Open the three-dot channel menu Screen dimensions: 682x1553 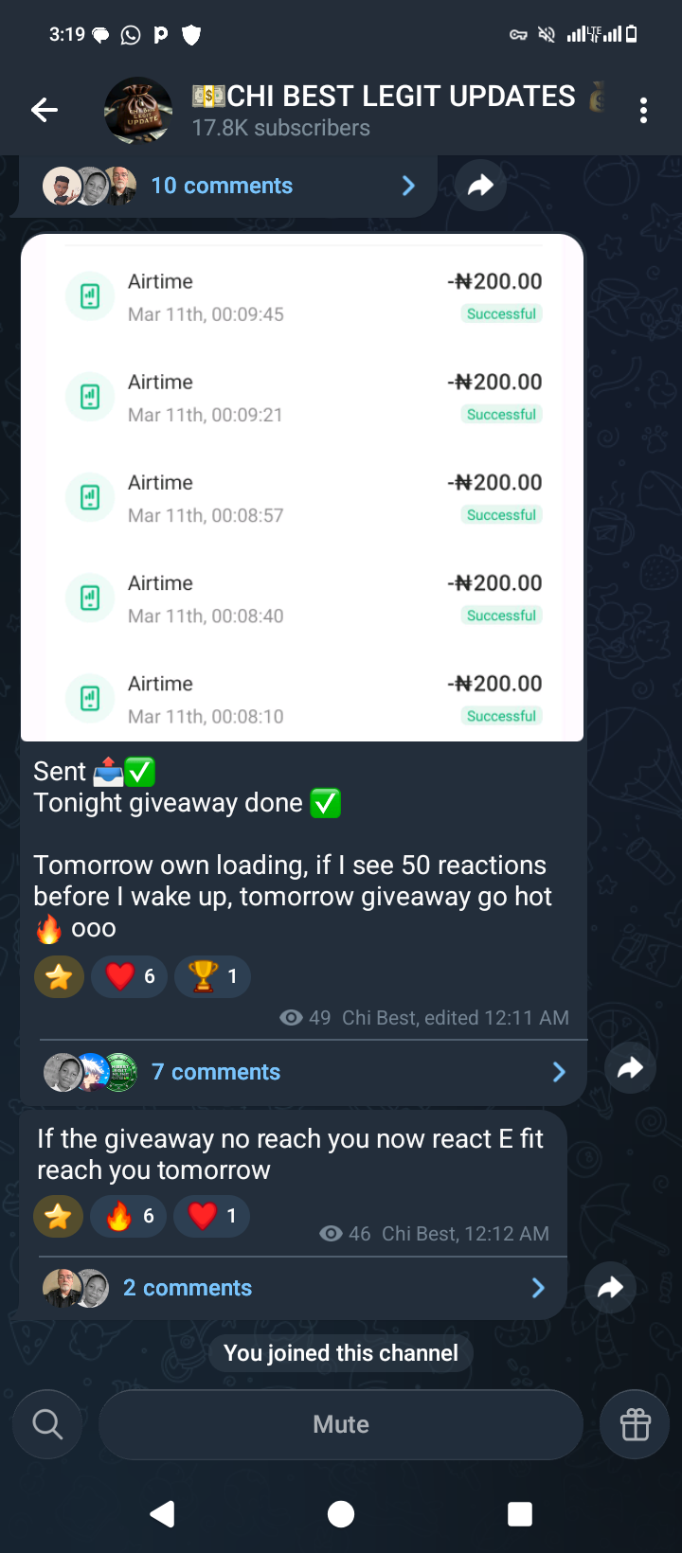coord(643,111)
